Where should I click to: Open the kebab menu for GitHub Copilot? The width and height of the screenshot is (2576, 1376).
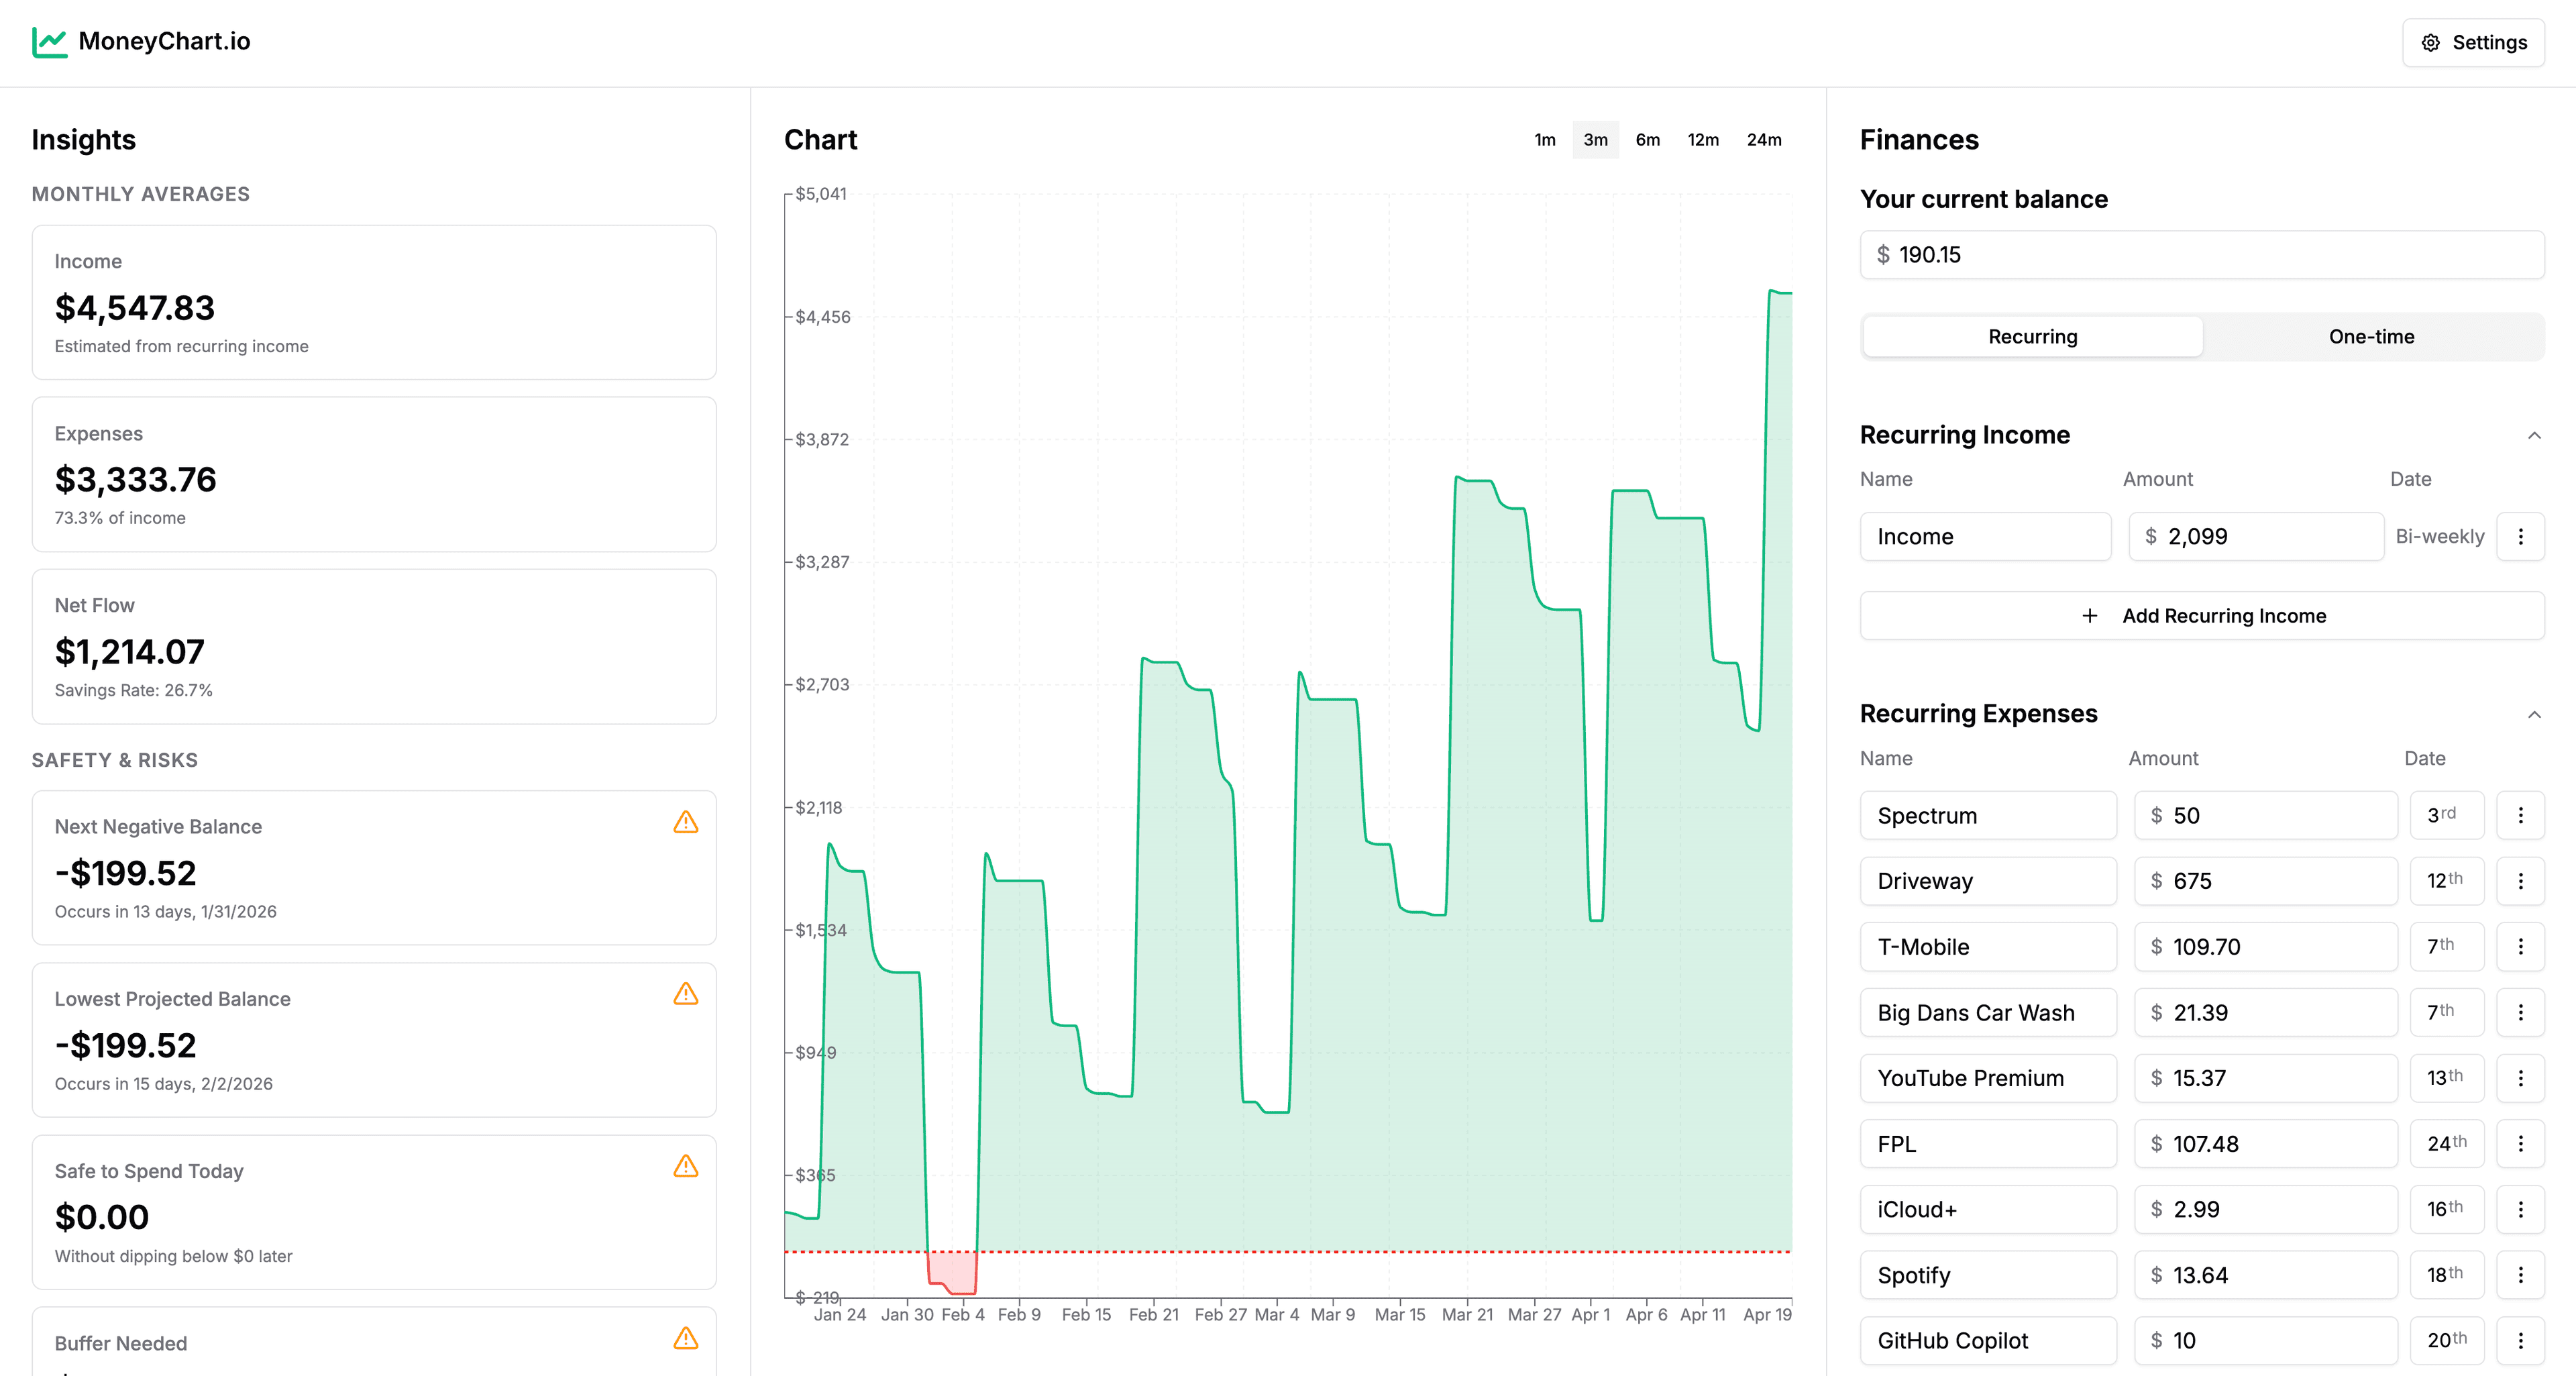coord(2522,1340)
